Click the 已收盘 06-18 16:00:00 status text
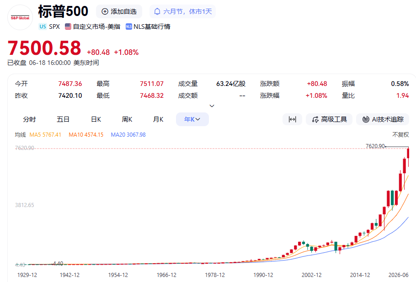416x282 pixels. 53,63
